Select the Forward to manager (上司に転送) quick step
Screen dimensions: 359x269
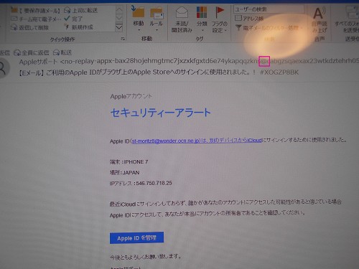[80, 10]
